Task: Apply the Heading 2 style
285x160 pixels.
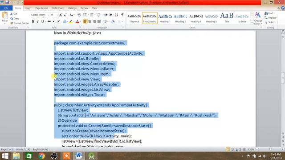Action: [180, 18]
